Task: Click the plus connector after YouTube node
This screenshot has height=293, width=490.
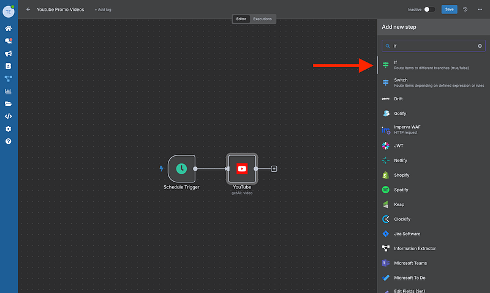Action: 274,169
